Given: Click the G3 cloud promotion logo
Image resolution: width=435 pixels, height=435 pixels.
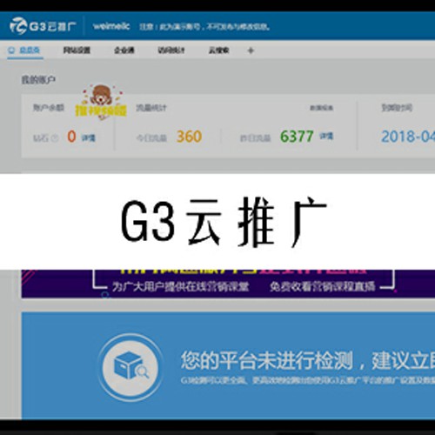Looking at the screenshot, I should click(x=43, y=26).
